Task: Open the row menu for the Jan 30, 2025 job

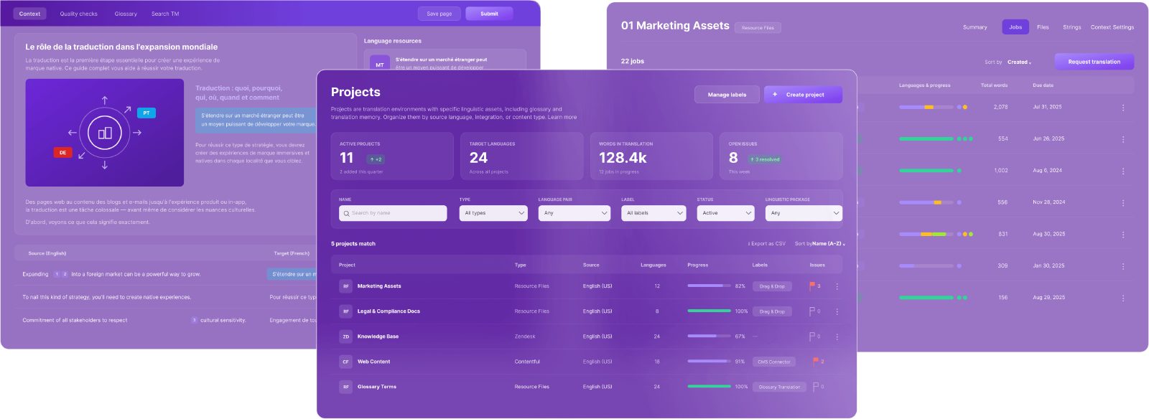Action: [1123, 266]
